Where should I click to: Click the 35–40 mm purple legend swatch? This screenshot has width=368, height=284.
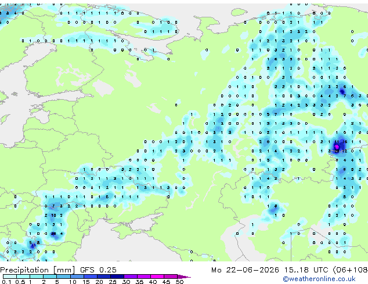(144, 276)
